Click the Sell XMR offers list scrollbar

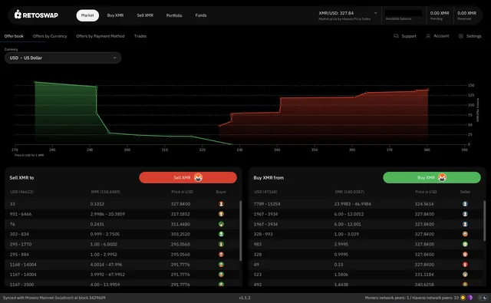tap(240, 231)
